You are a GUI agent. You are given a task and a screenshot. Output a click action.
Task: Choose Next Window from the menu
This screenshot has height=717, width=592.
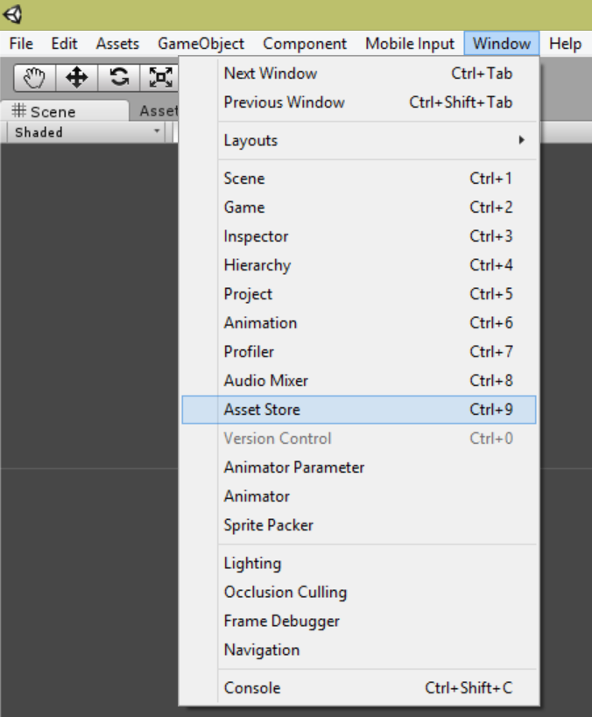(359, 74)
